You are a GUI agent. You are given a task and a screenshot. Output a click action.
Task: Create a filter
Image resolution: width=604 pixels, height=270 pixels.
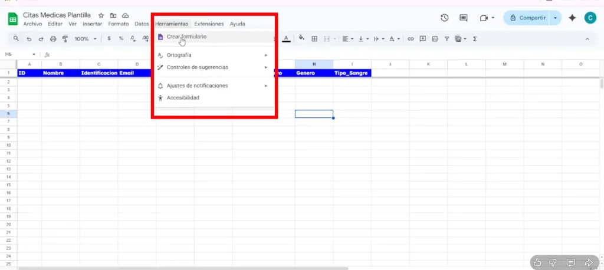(x=447, y=38)
